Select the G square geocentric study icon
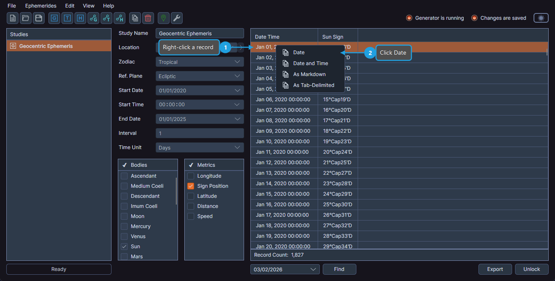 coord(54,18)
